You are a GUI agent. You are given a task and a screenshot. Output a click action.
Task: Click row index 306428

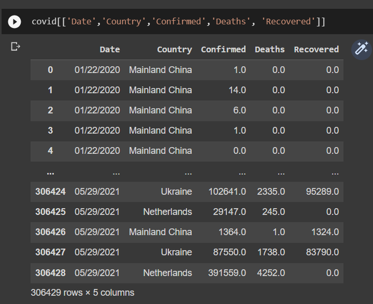tap(50, 273)
